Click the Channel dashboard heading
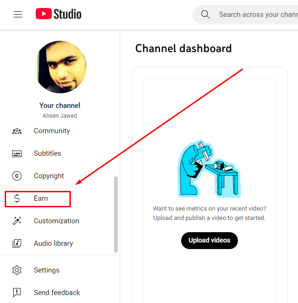This screenshot has width=298, height=303. click(183, 48)
